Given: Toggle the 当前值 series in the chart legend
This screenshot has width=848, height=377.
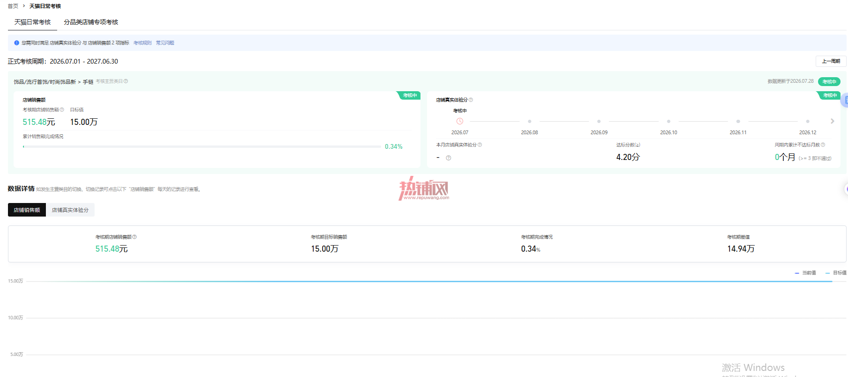Looking at the screenshot, I should click(x=805, y=273).
